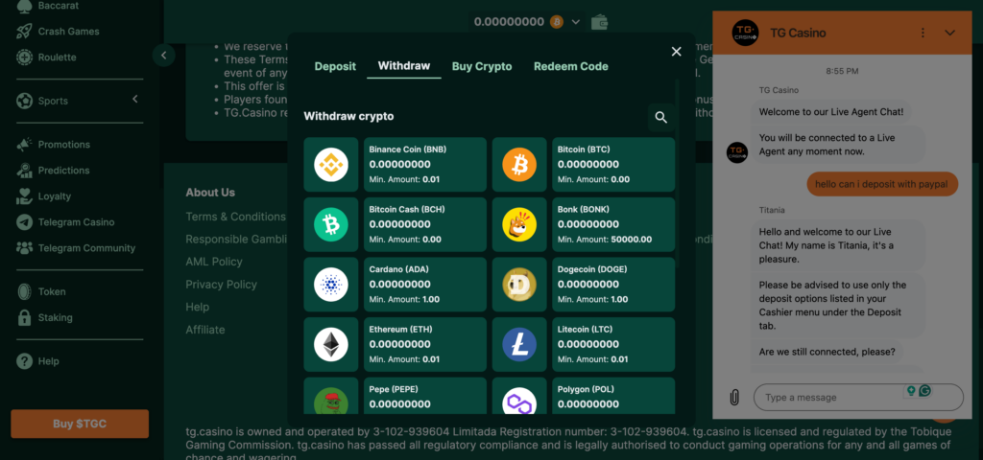Open Redeem Code tab
Screen dimensions: 983x460
point(571,66)
